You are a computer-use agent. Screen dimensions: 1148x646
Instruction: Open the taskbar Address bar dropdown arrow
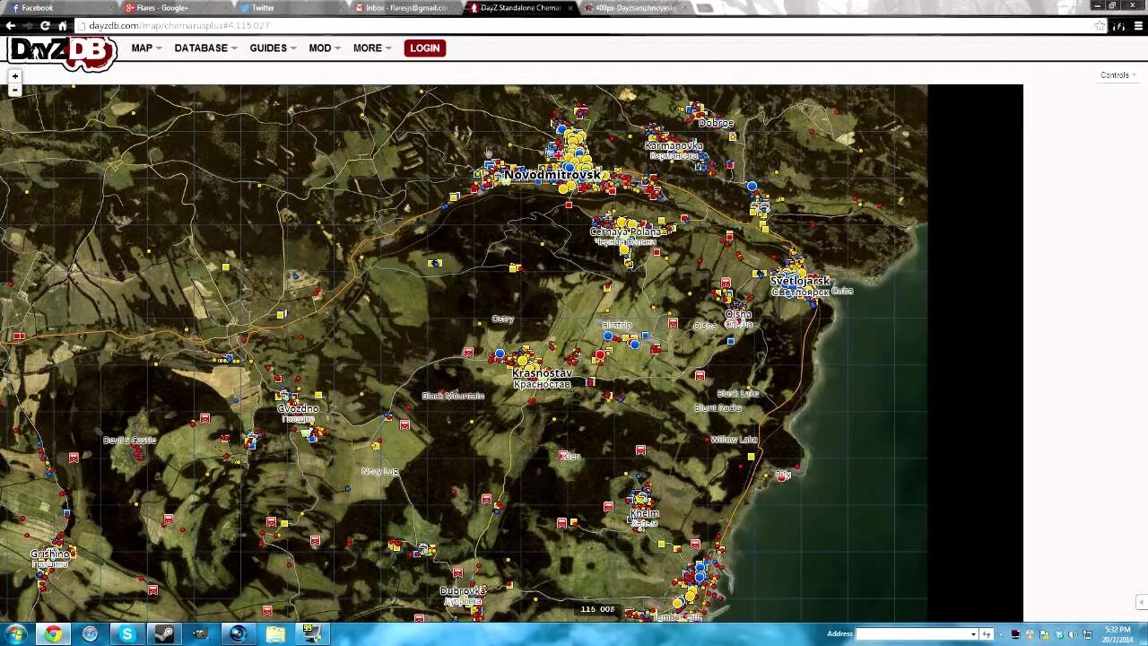(973, 634)
